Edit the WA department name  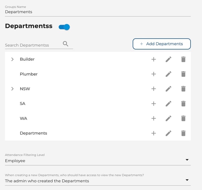(168, 118)
